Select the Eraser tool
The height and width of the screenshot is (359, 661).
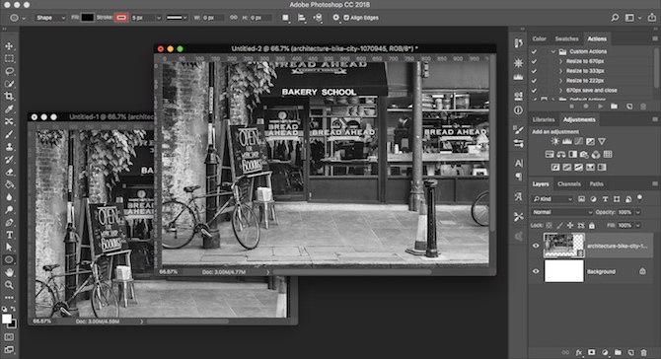tap(9, 172)
